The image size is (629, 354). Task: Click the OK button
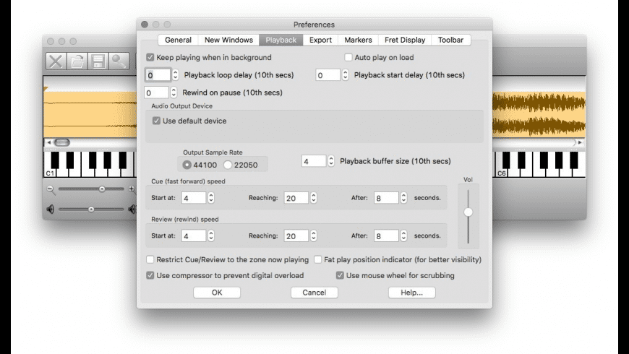(217, 293)
